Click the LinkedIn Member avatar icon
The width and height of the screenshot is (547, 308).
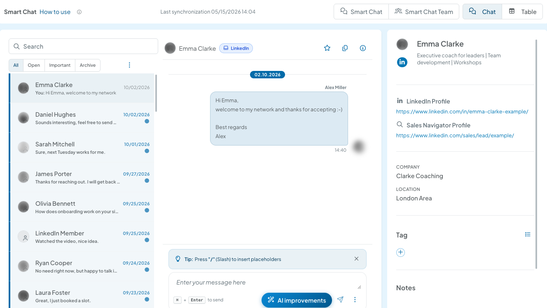click(x=23, y=236)
